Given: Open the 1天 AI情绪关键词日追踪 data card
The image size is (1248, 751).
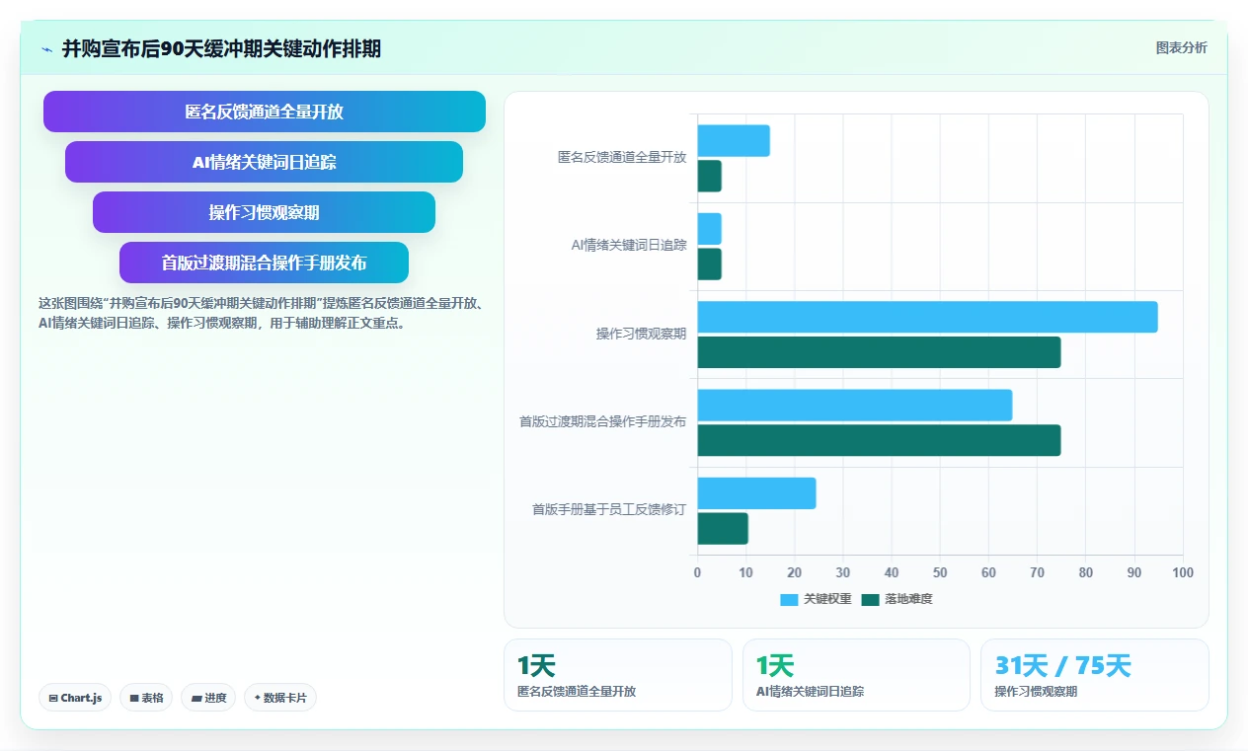Looking at the screenshot, I should (x=856, y=675).
